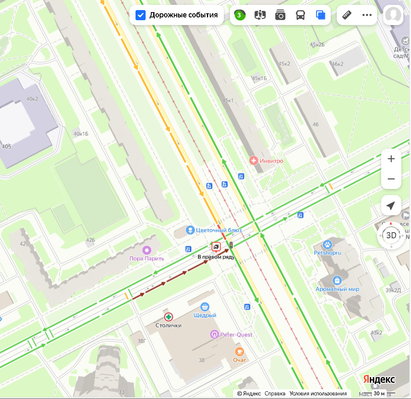Show photos layer with camera icon
This screenshot has width=411, height=399.
click(x=280, y=15)
